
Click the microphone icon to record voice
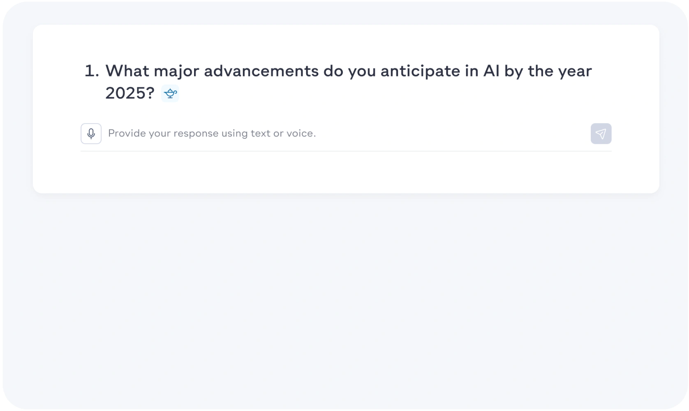pos(91,134)
